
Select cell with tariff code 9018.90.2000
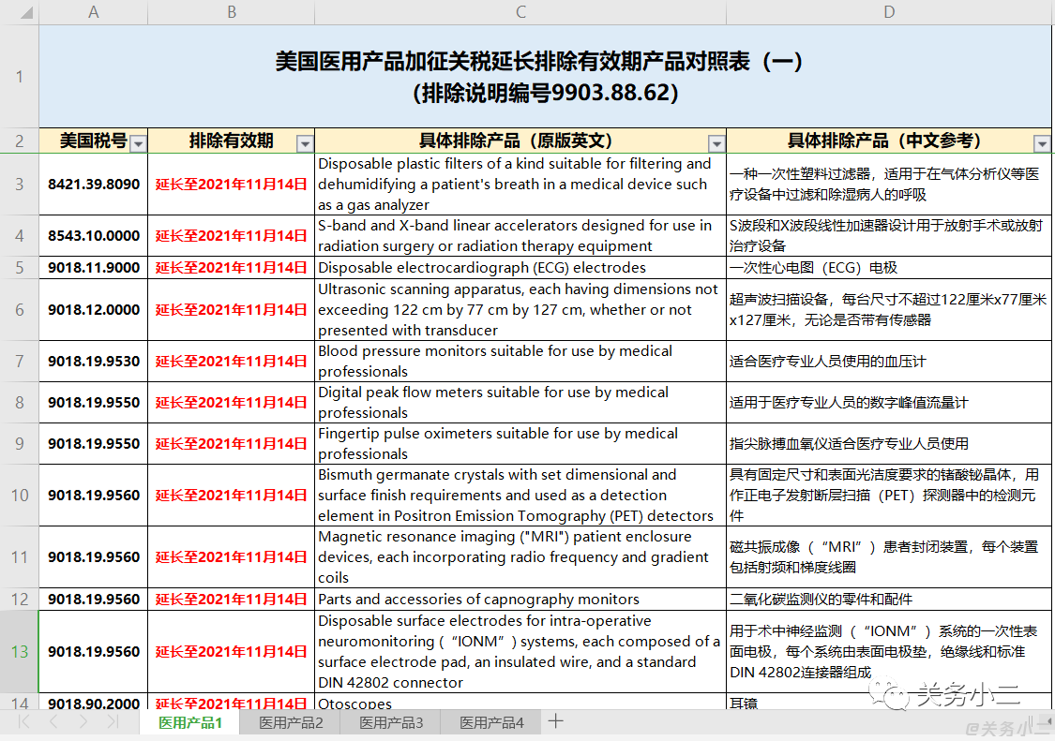94,702
